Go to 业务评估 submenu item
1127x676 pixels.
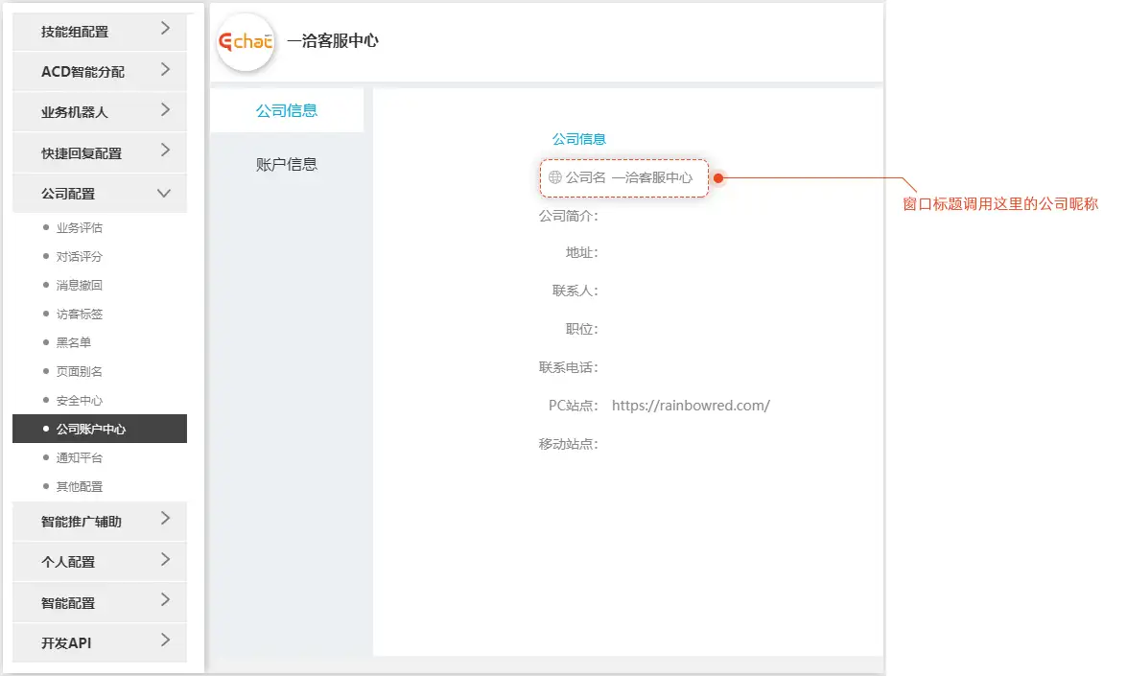click(79, 227)
